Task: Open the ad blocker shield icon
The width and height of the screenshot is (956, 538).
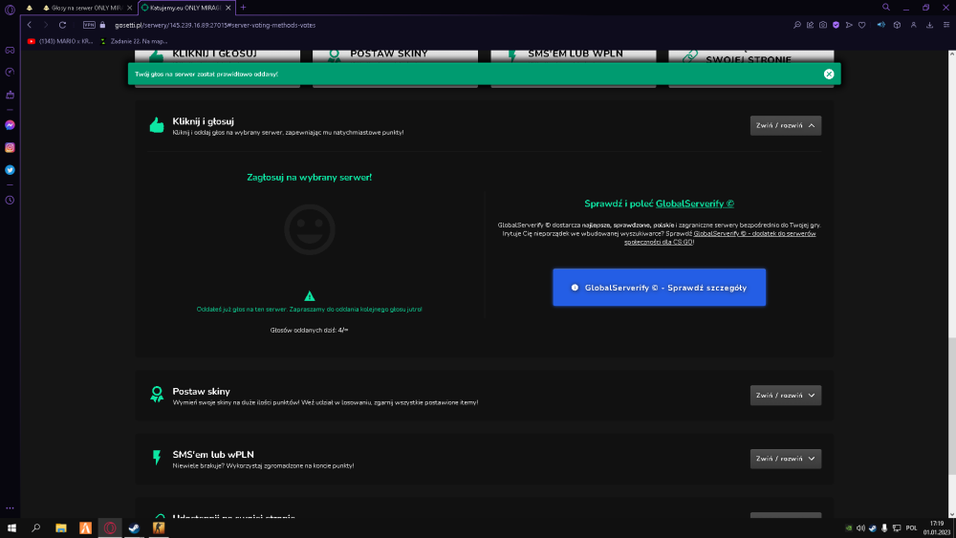Action: (x=836, y=25)
